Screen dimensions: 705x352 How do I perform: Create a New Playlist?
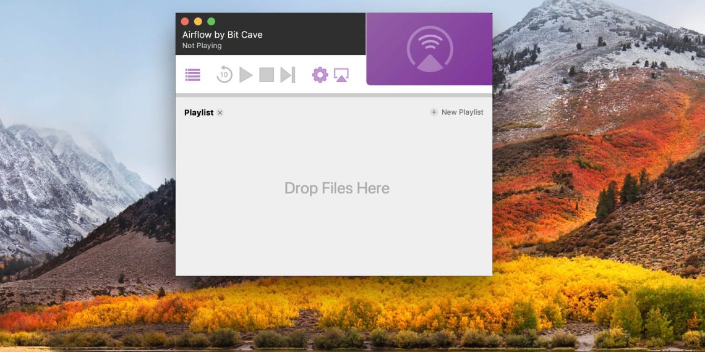tap(462, 112)
